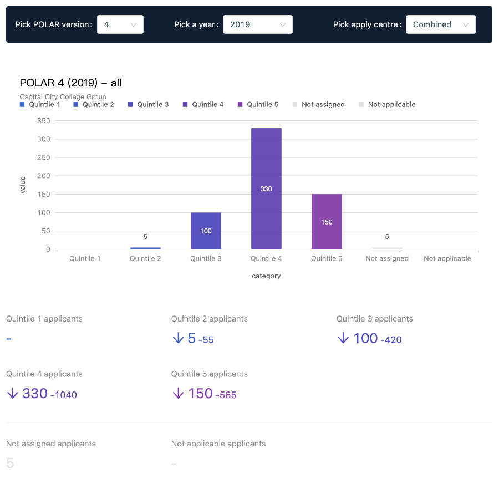Click the down arrow beside Quintile 2 value
The image size is (499, 494).
(x=178, y=338)
